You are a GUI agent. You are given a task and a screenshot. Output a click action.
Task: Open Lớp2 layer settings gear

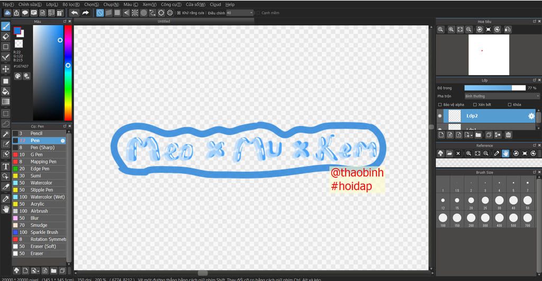pos(531,116)
